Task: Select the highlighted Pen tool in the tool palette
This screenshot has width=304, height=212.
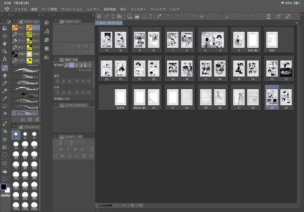Action: pos(5,68)
